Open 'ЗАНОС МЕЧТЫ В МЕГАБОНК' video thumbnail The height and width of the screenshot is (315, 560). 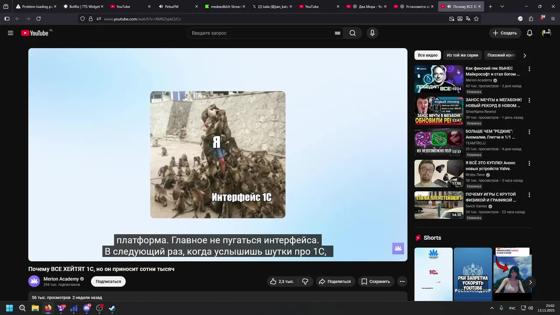pyautogui.click(x=439, y=111)
